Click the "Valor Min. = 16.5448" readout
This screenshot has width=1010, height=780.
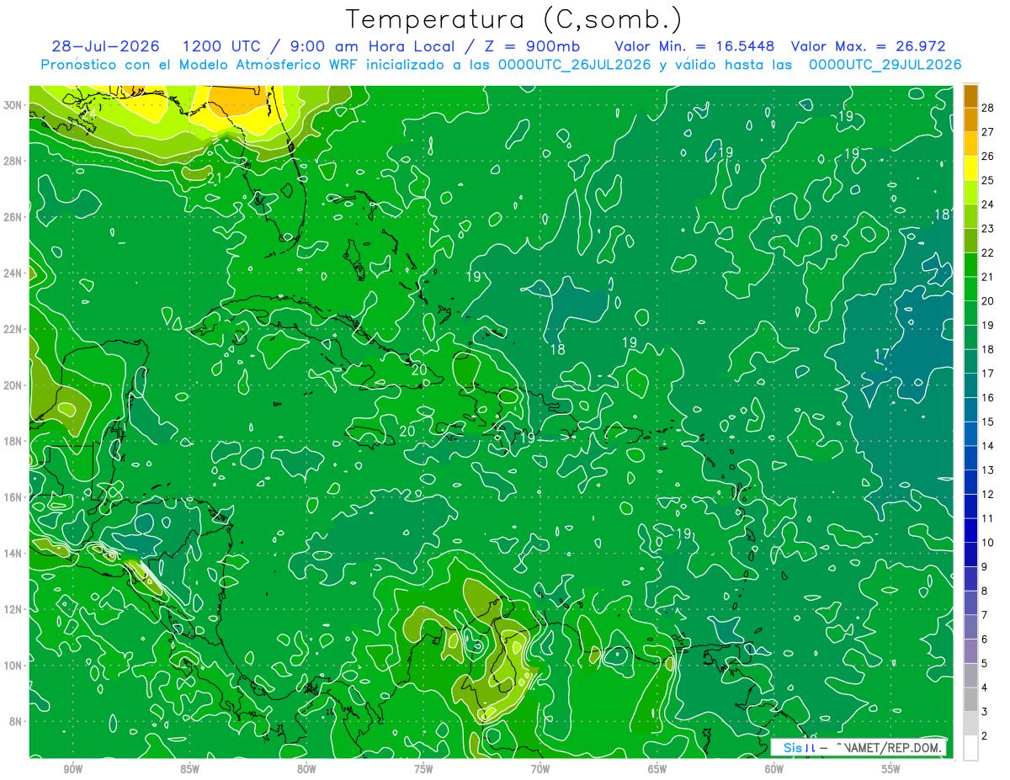pyautogui.click(x=694, y=46)
